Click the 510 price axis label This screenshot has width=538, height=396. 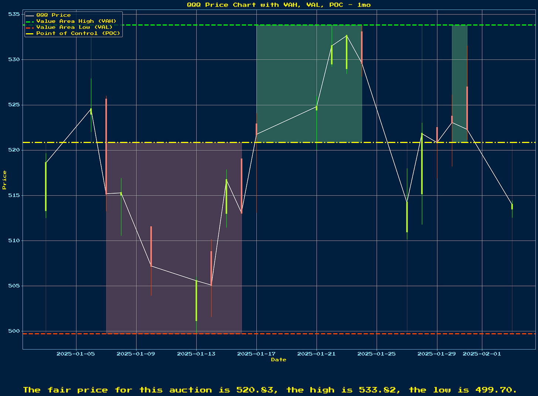click(x=14, y=240)
